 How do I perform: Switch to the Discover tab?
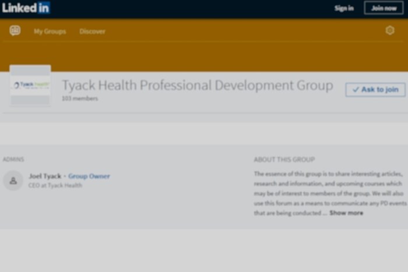coord(92,31)
